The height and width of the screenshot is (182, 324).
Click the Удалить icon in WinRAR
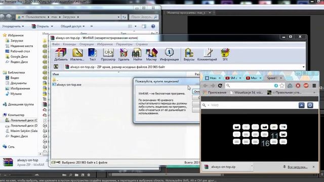[124, 54]
